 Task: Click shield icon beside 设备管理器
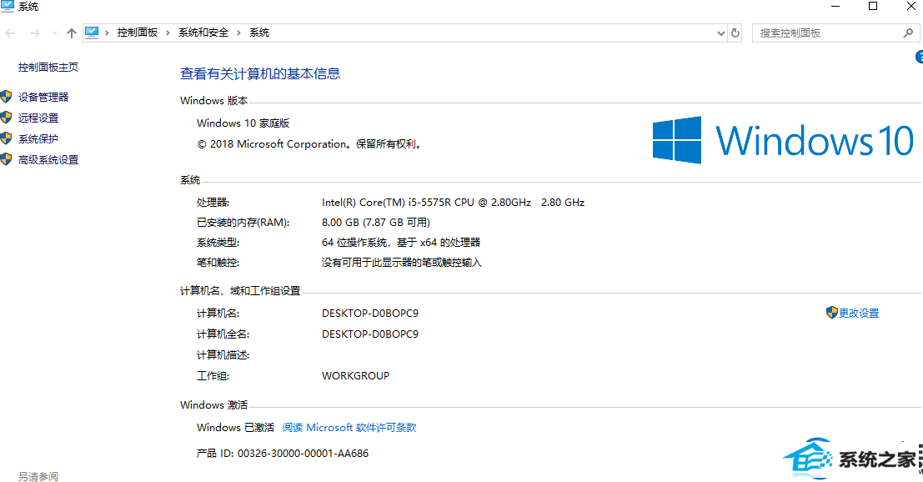7,97
